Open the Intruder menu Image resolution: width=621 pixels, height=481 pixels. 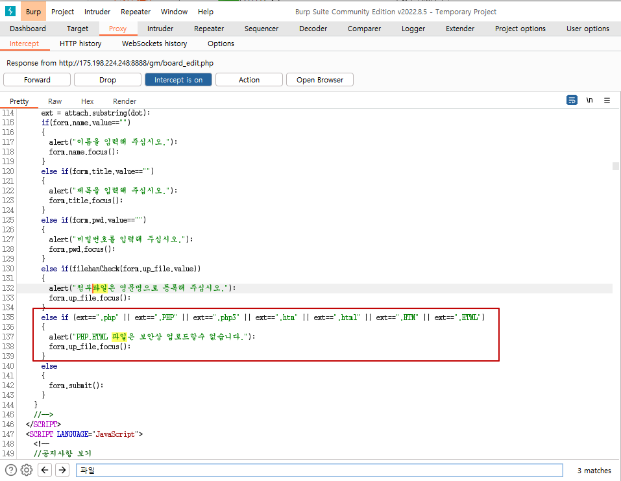(x=97, y=12)
